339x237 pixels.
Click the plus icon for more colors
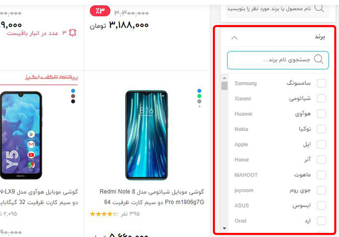point(199,106)
